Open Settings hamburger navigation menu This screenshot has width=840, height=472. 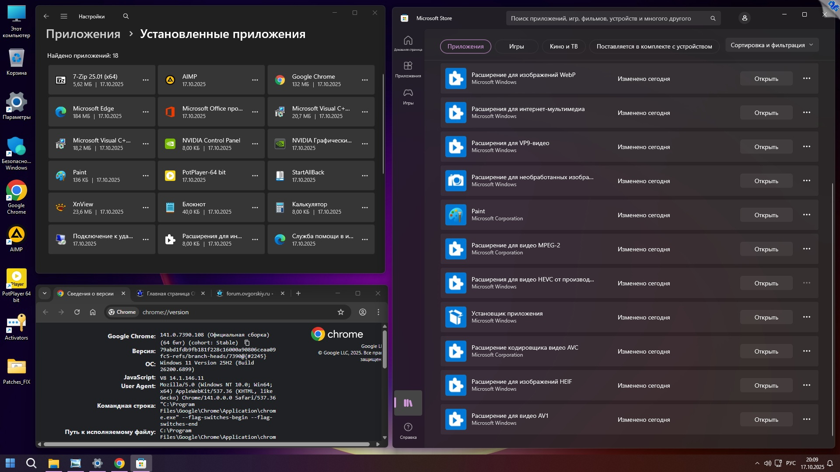click(64, 16)
